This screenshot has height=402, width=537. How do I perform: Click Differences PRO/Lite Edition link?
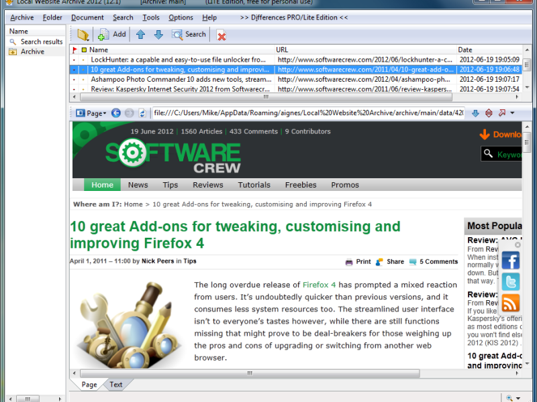(294, 17)
